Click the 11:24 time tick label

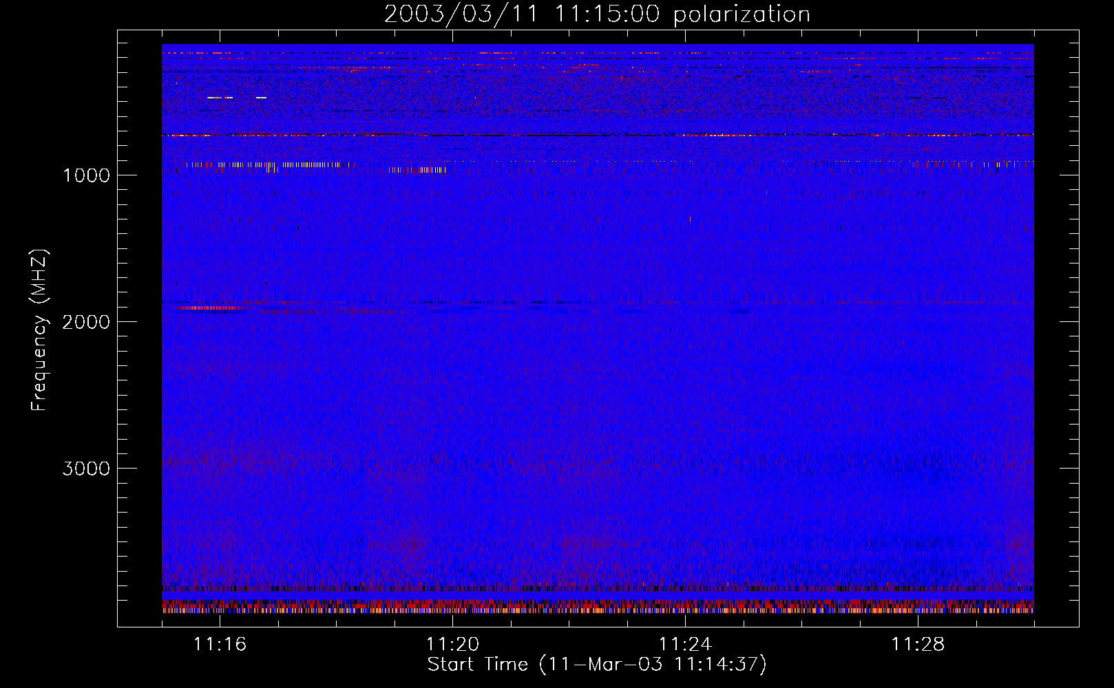[x=685, y=645]
